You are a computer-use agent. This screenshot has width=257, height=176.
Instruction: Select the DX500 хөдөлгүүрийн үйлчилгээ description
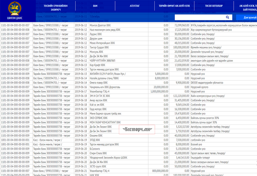[x=207, y=83]
